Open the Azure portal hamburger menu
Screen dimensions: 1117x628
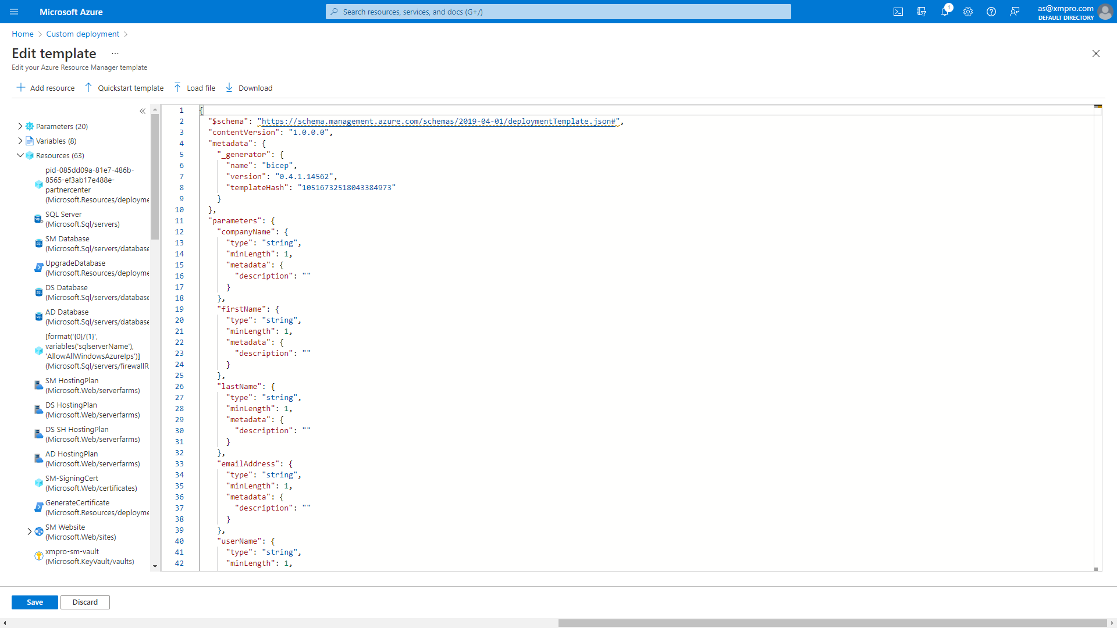tap(14, 12)
